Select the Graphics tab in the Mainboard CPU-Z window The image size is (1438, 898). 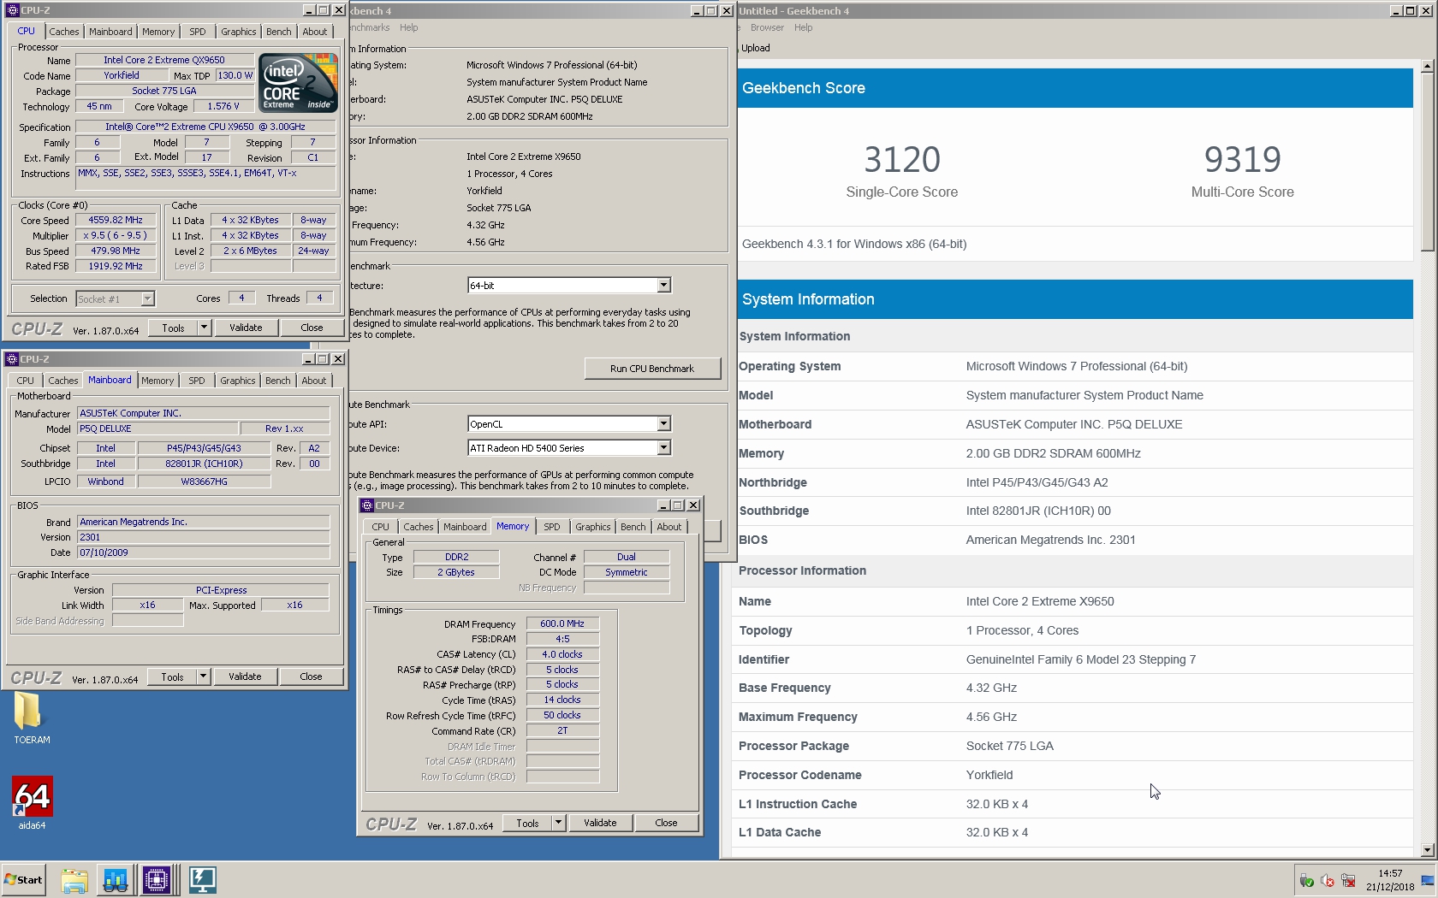point(237,381)
